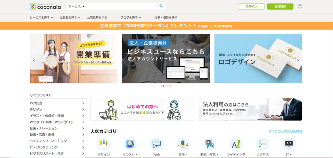The width and height of the screenshot is (333, 158).
Task: Click the coconala logo
Action: click(x=45, y=6)
